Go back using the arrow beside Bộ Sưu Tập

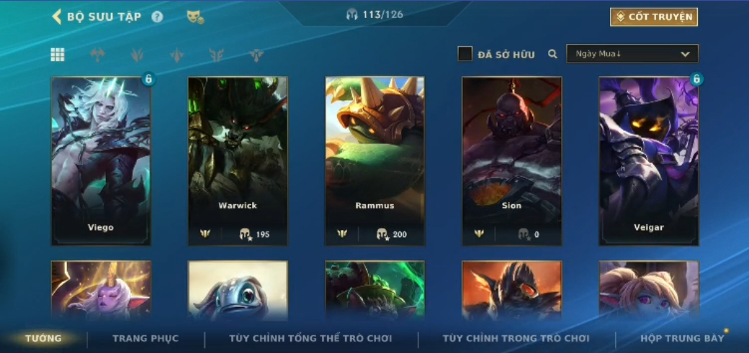click(57, 17)
